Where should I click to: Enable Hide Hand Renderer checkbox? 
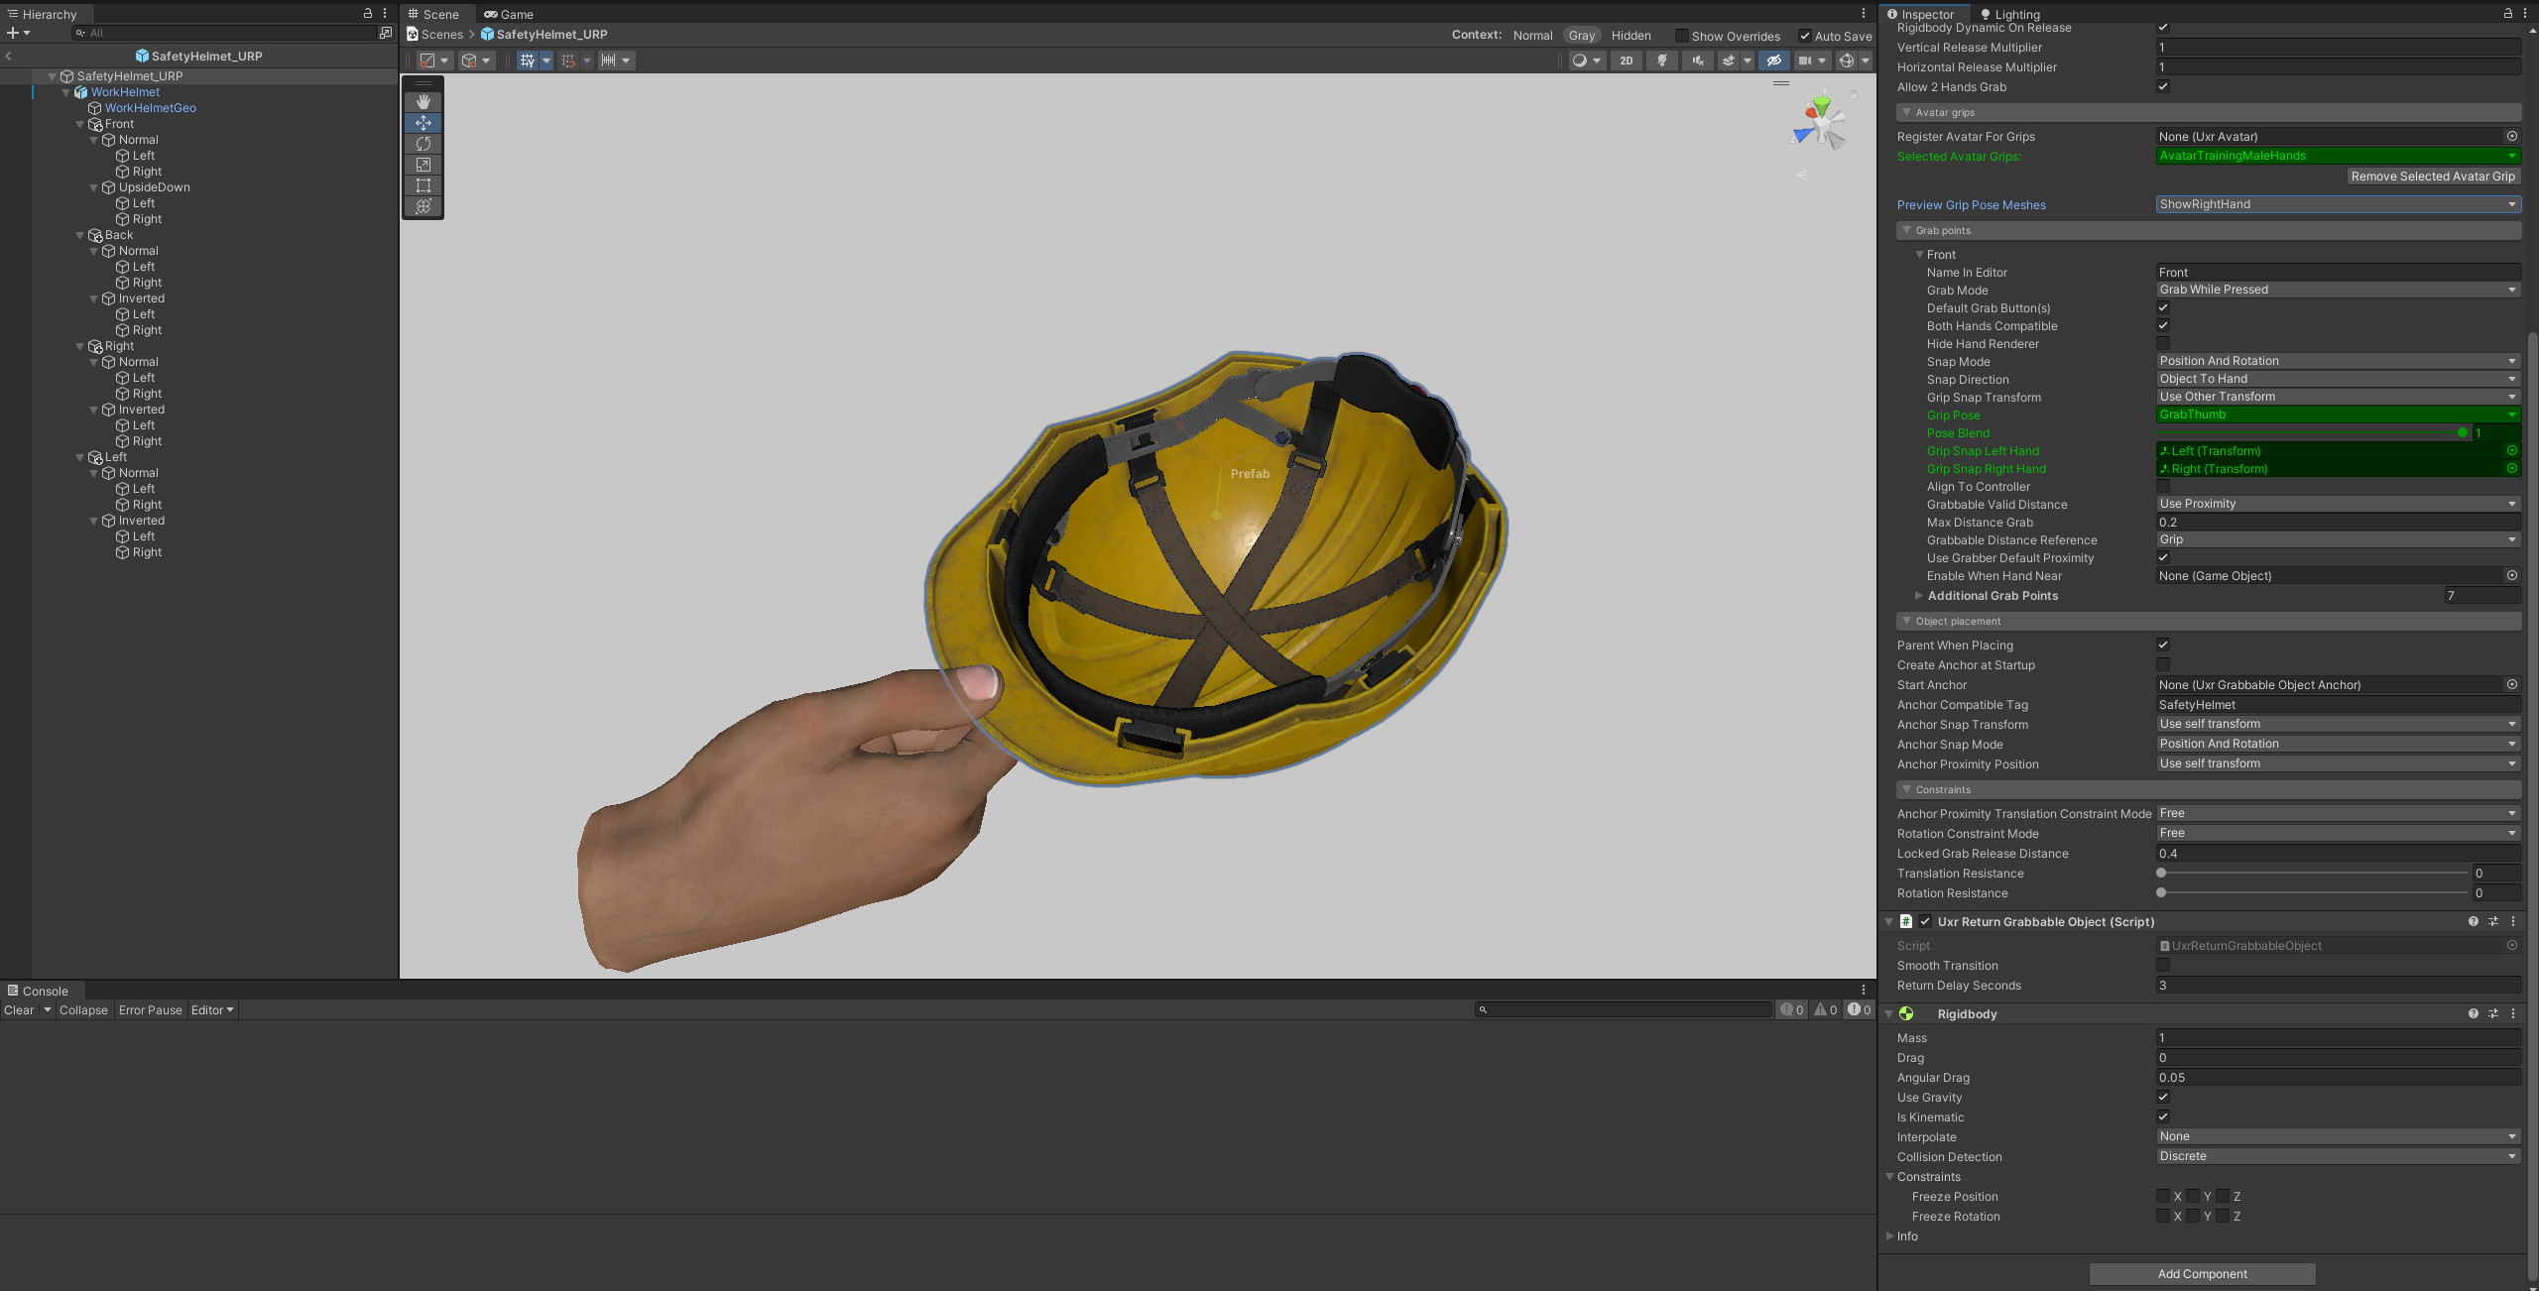pyautogui.click(x=2163, y=343)
